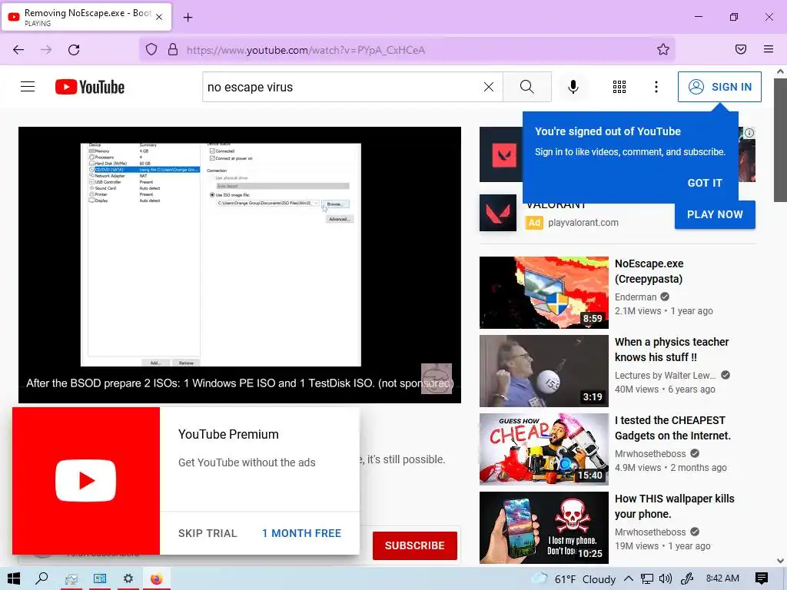The image size is (787, 590).
Task: Open the NoEscape.exe (Creepypasta) video thumbnail
Action: coord(543,293)
